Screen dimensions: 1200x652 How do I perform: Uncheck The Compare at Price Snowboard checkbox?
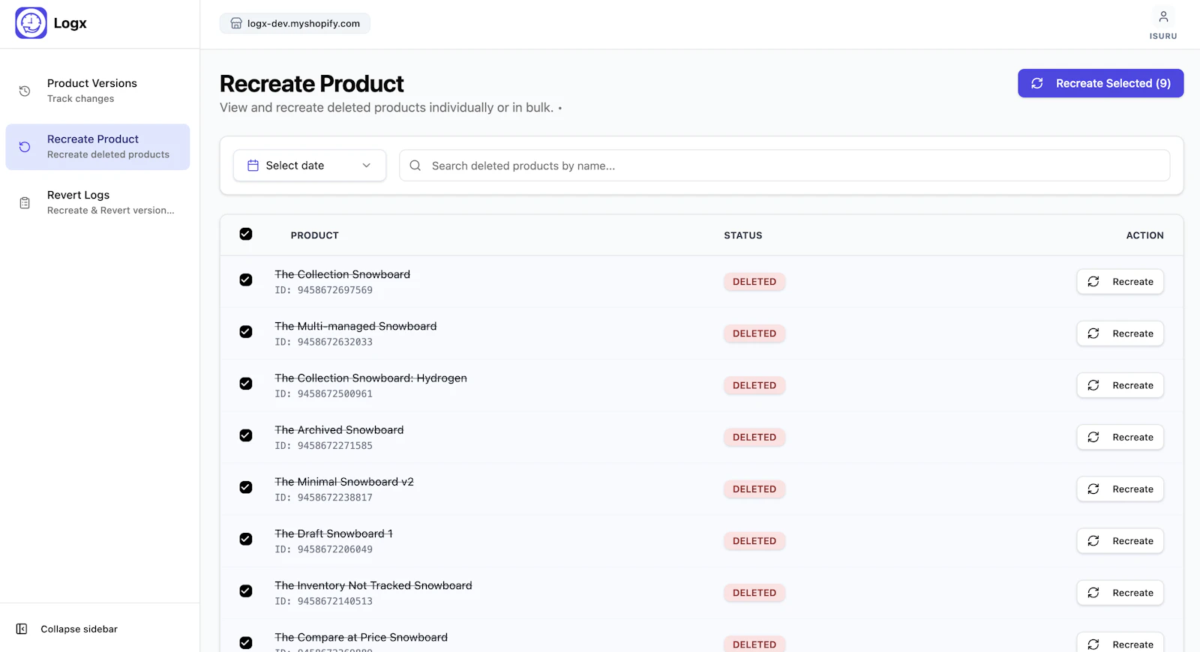click(246, 642)
